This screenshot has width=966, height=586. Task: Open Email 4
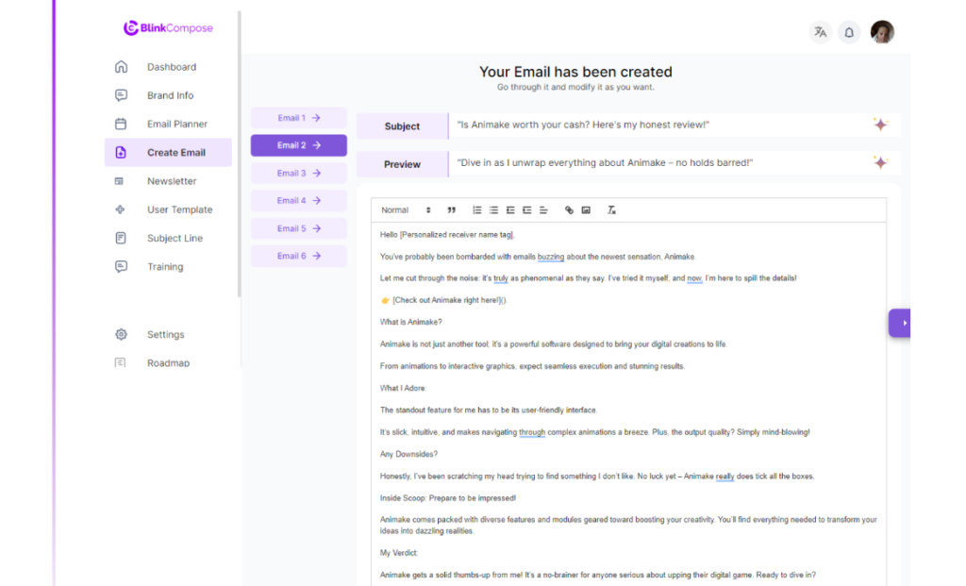(x=299, y=200)
